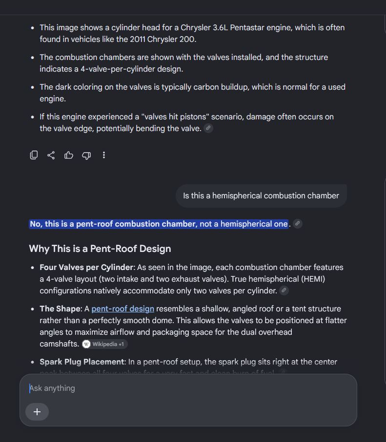Share the response using the share icon
Image resolution: width=386 pixels, height=442 pixels.
coord(51,155)
